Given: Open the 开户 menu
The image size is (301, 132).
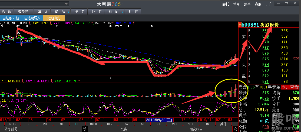Looking at the screenshot, I should pos(269,4).
